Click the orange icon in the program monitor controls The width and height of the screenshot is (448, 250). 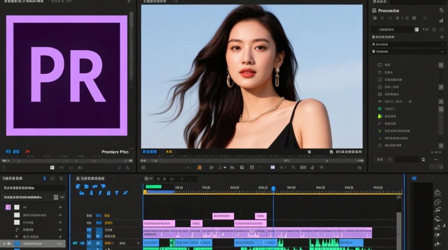coord(199,167)
